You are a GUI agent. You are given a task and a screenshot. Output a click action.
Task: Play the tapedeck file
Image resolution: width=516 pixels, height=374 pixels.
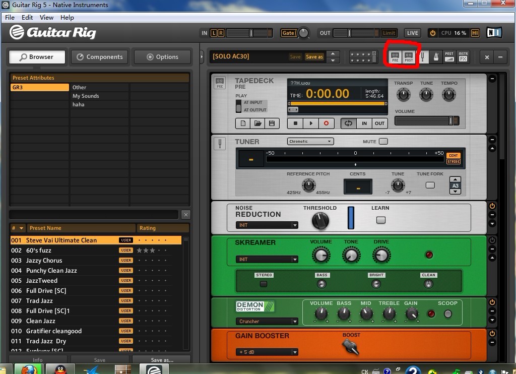point(310,123)
